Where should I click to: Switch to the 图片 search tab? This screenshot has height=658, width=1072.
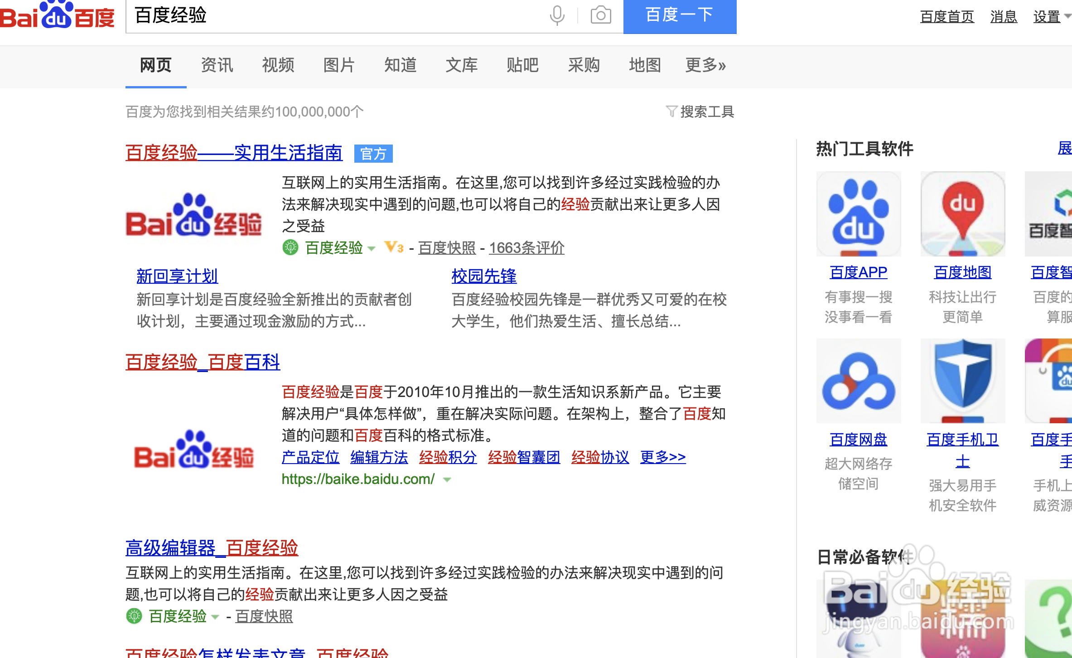pos(338,65)
